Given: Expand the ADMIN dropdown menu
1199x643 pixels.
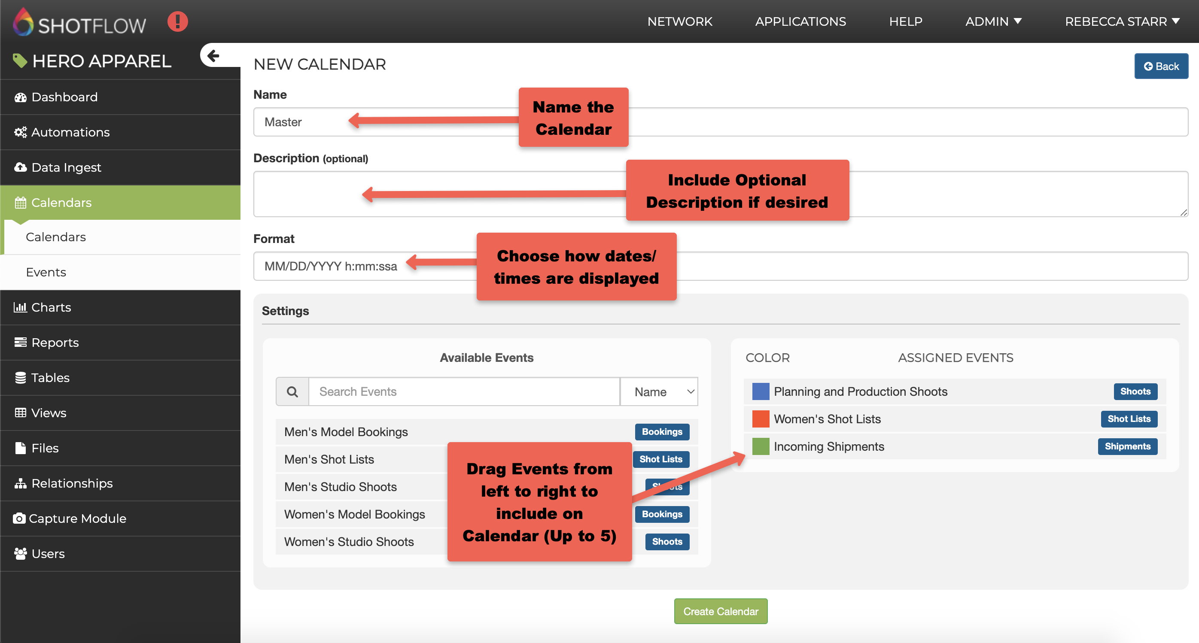Looking at the screenshot, I should click(993, 21).
